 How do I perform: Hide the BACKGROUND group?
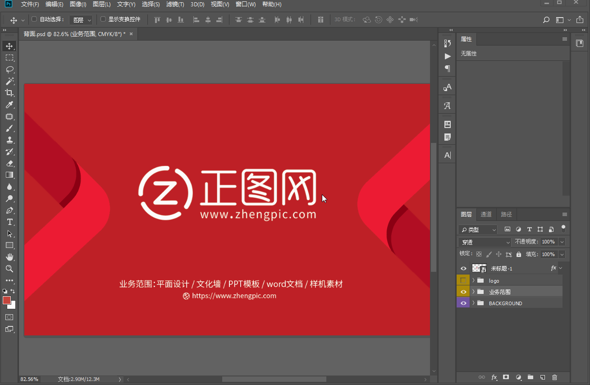[x=463, y=303]
